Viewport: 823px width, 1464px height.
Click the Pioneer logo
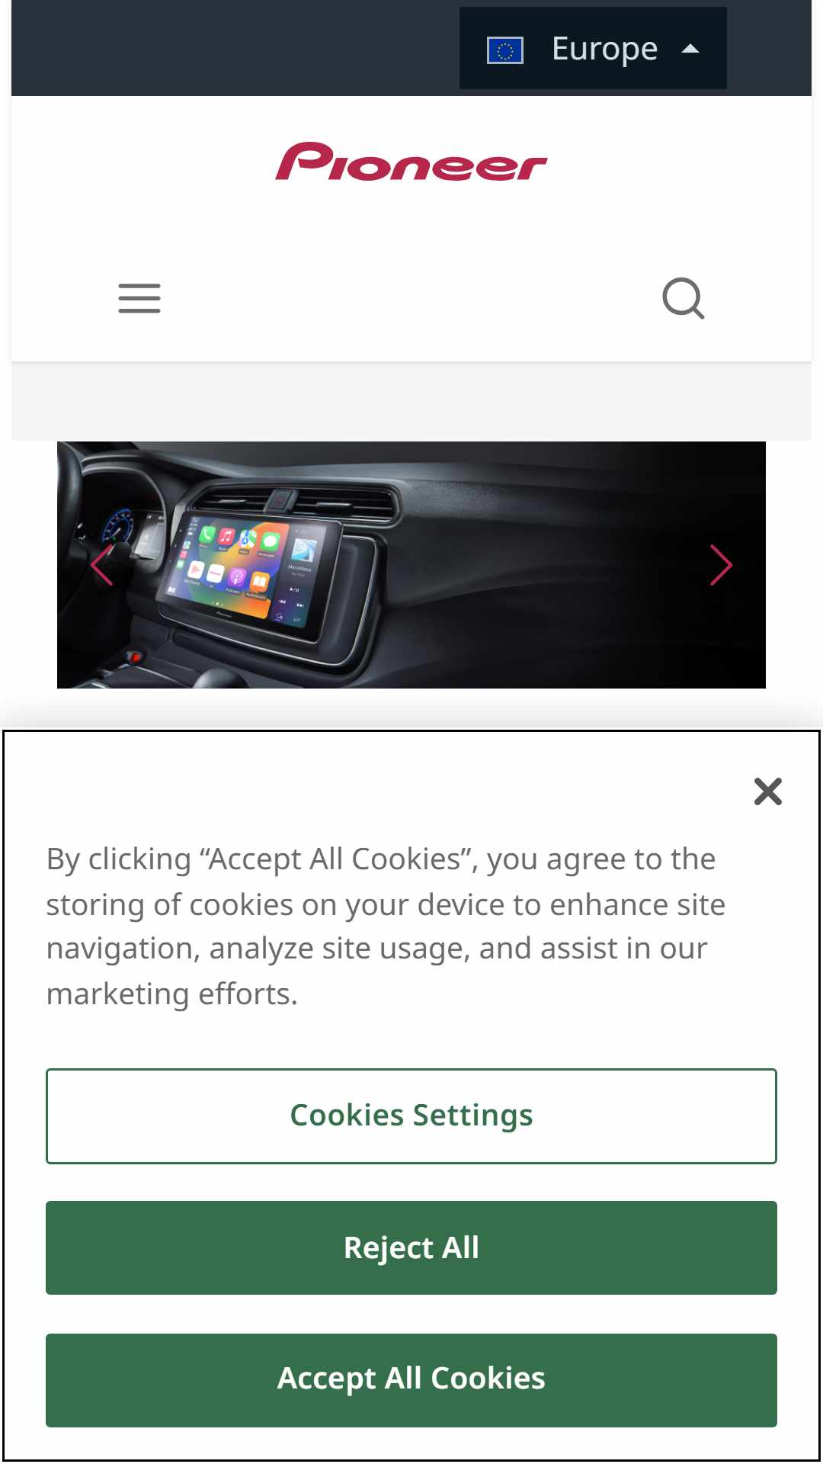click(411, 162)
